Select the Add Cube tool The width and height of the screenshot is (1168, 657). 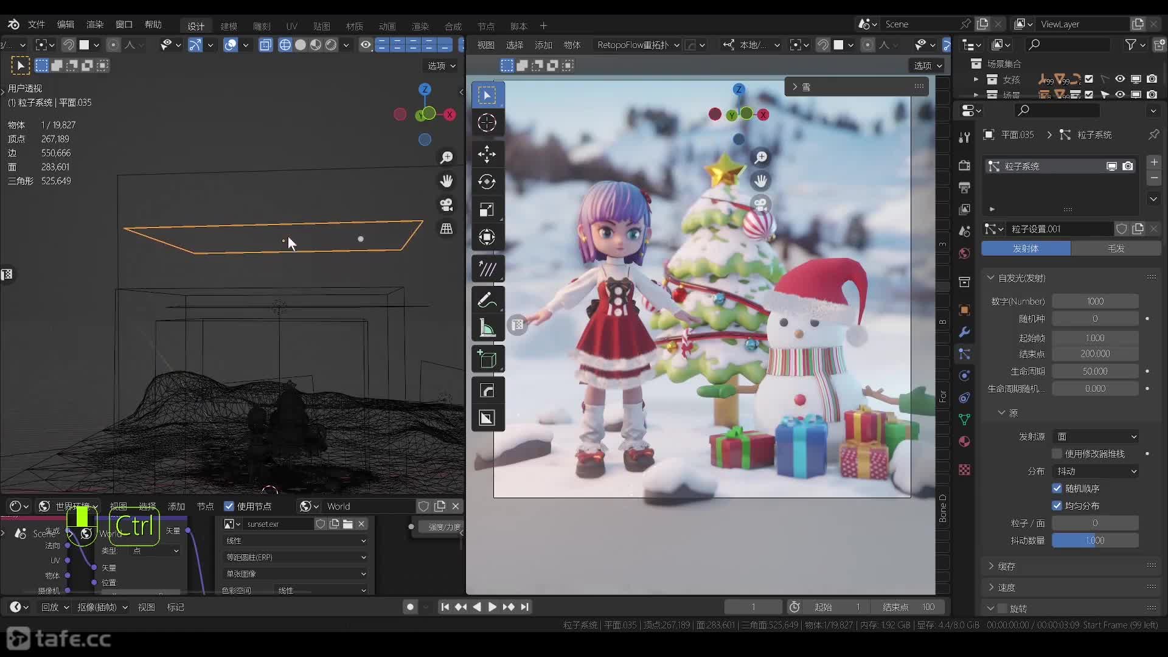tap(487, 359)
